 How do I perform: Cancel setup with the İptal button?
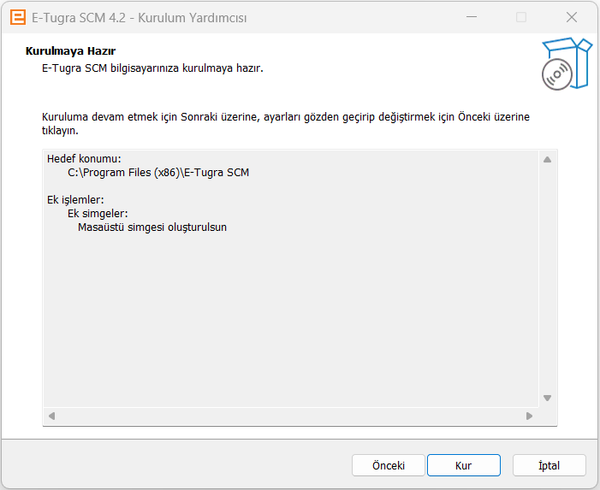[549, 465]
